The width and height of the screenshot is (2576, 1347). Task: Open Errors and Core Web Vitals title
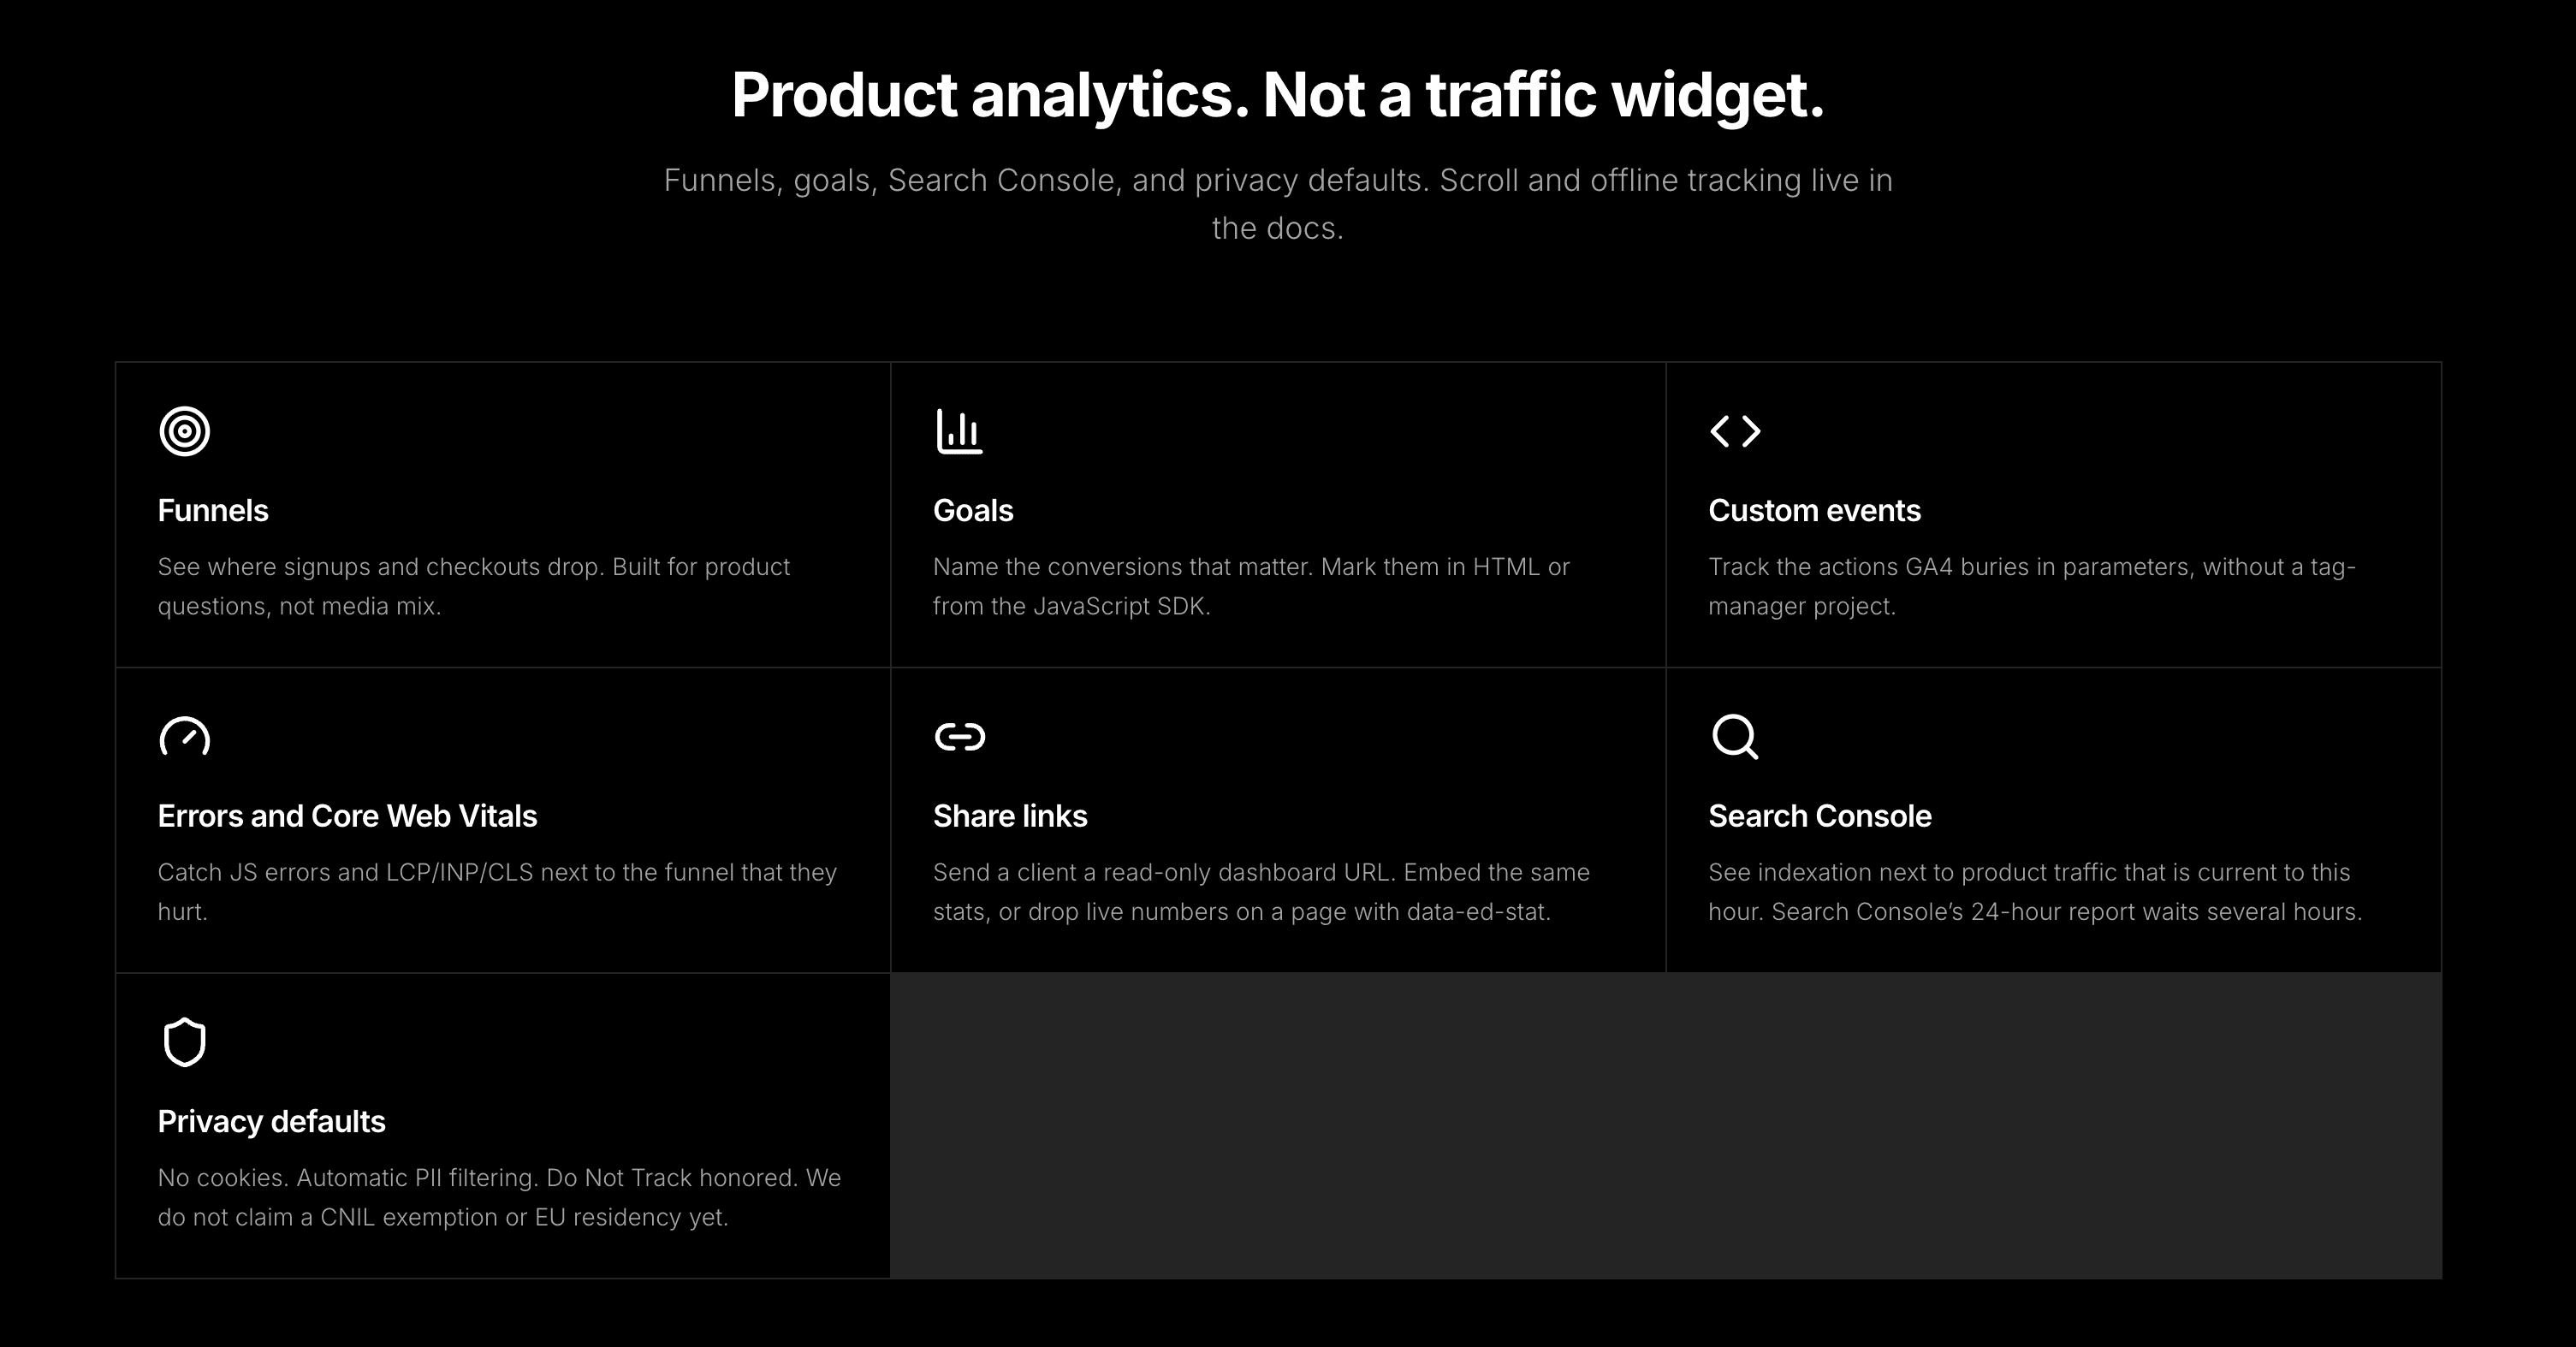pos(347,816)
